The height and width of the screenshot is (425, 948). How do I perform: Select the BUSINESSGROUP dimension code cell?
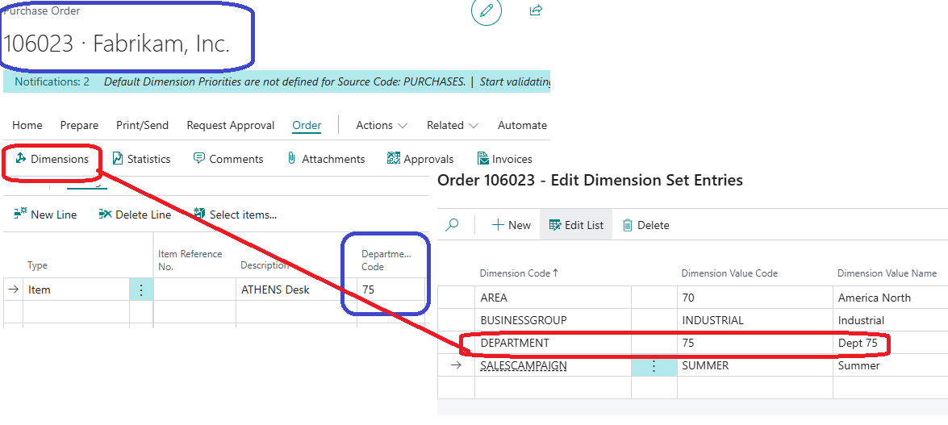(x=553, y=320)
